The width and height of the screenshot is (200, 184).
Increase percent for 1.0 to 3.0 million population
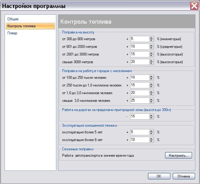pos(151,92)
